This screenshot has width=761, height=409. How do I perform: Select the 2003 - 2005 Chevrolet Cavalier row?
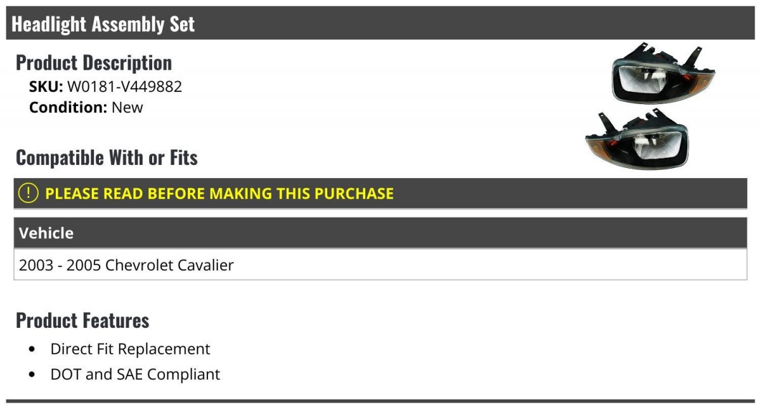click(380, 264)
